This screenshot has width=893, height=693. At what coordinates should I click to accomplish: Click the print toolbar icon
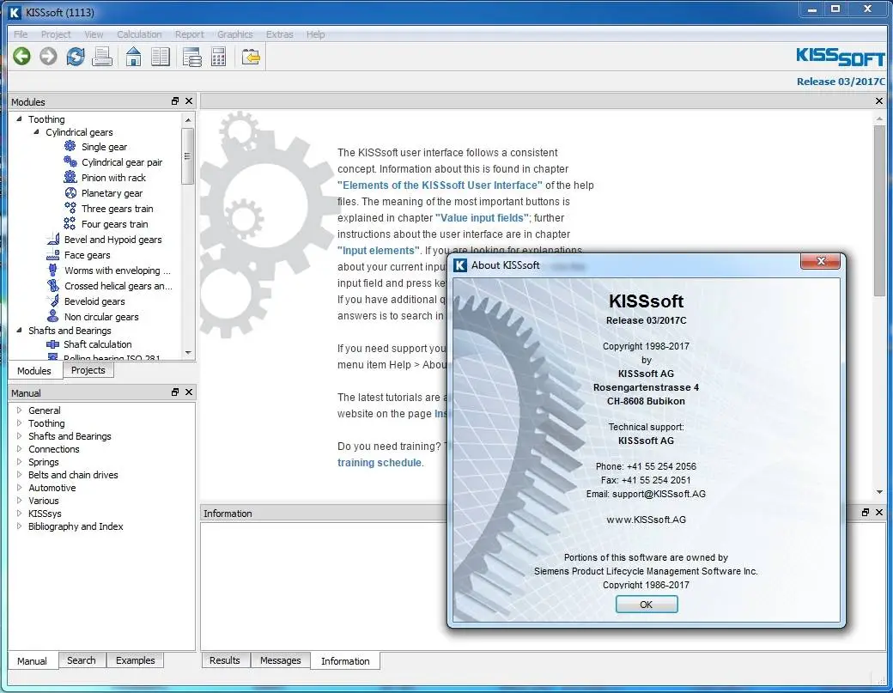(102, 57)
